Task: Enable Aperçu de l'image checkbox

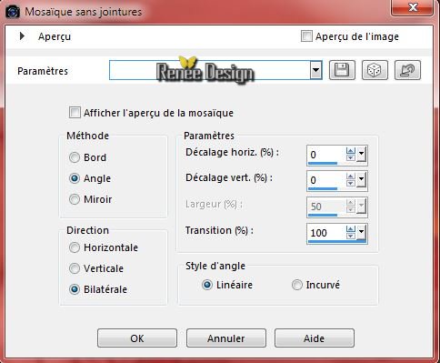Action: point(306,36)
